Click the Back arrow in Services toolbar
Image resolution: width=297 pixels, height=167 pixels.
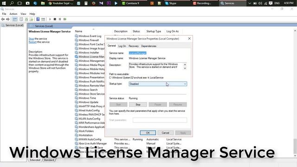click(3, 19)
